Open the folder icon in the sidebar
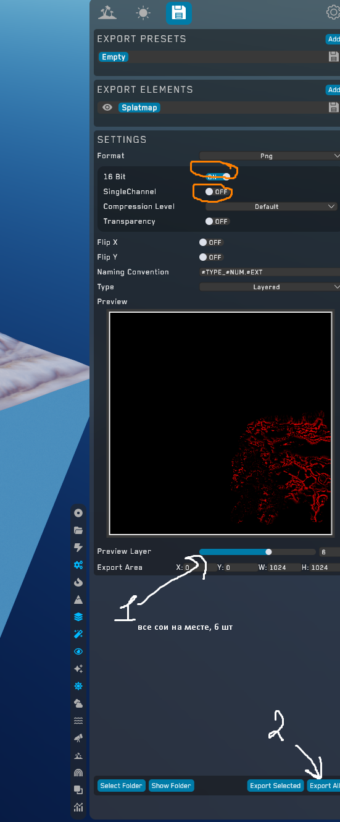The height and width of the screenshot is (822, 340). point(78,530)
